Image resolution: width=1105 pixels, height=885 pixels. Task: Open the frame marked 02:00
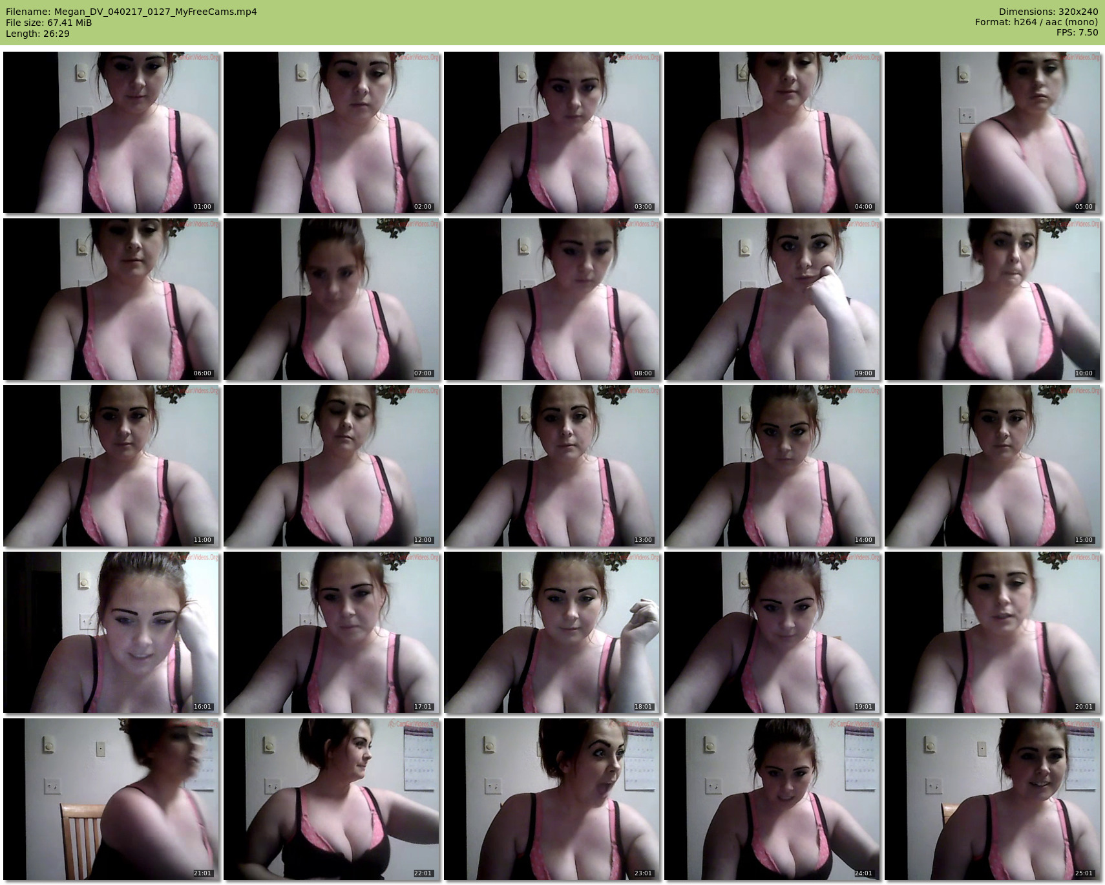[x=331, y=132]
